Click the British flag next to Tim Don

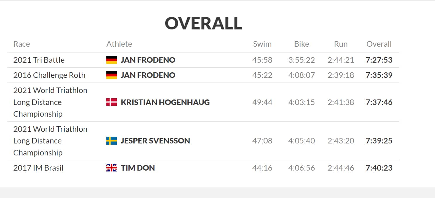click(x=112, y=168)
